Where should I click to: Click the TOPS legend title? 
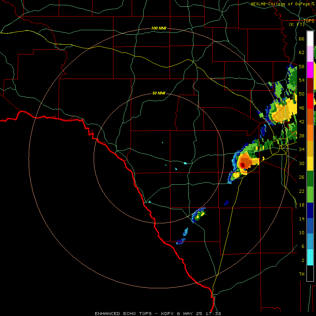pos(309,21)
